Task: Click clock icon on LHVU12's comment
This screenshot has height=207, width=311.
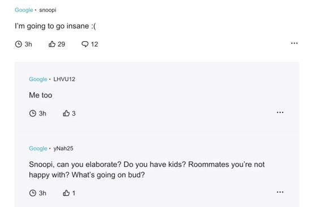Action: click(x=33, y=113)
